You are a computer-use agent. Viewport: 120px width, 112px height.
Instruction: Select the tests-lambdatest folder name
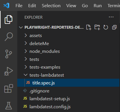47,75
